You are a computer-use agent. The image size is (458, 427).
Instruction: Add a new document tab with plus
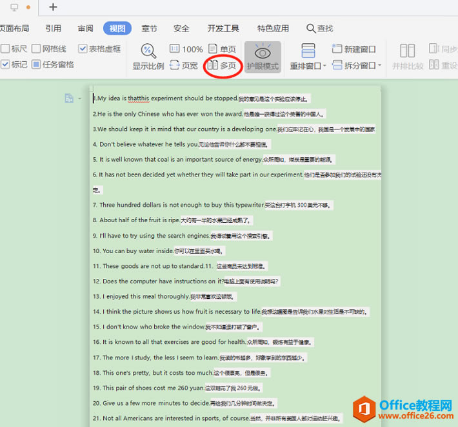53,7
